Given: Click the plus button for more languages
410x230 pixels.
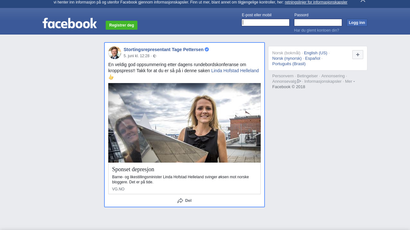Looking at the screenshot, I should tap(358, 55).
